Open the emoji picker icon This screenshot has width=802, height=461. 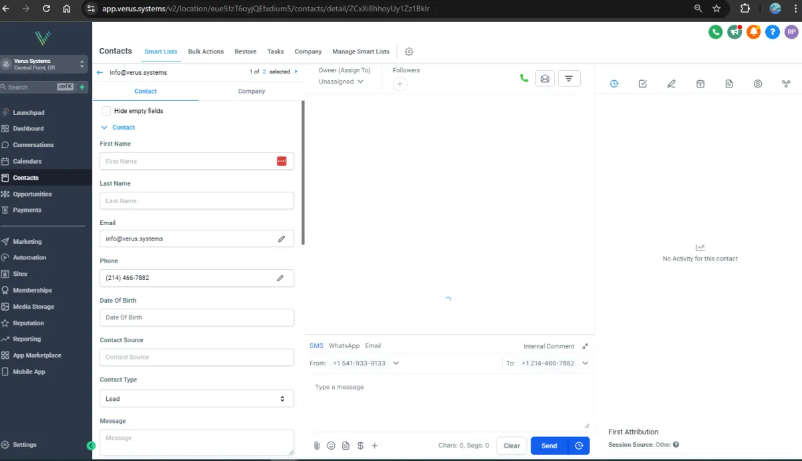331,446
